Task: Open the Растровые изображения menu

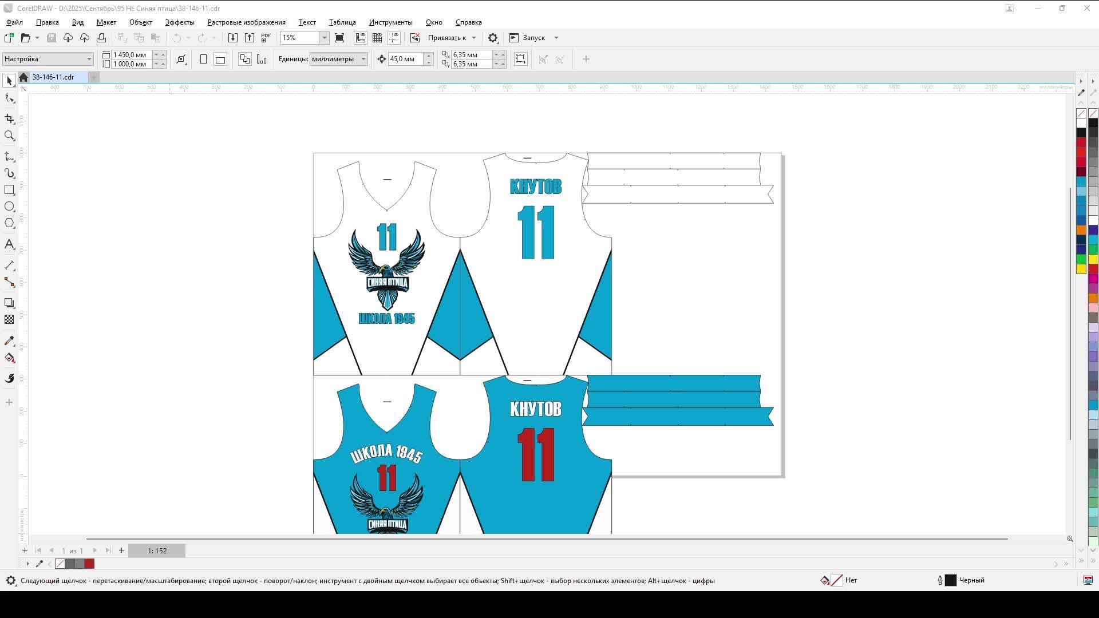Action: tap(246, 22)
